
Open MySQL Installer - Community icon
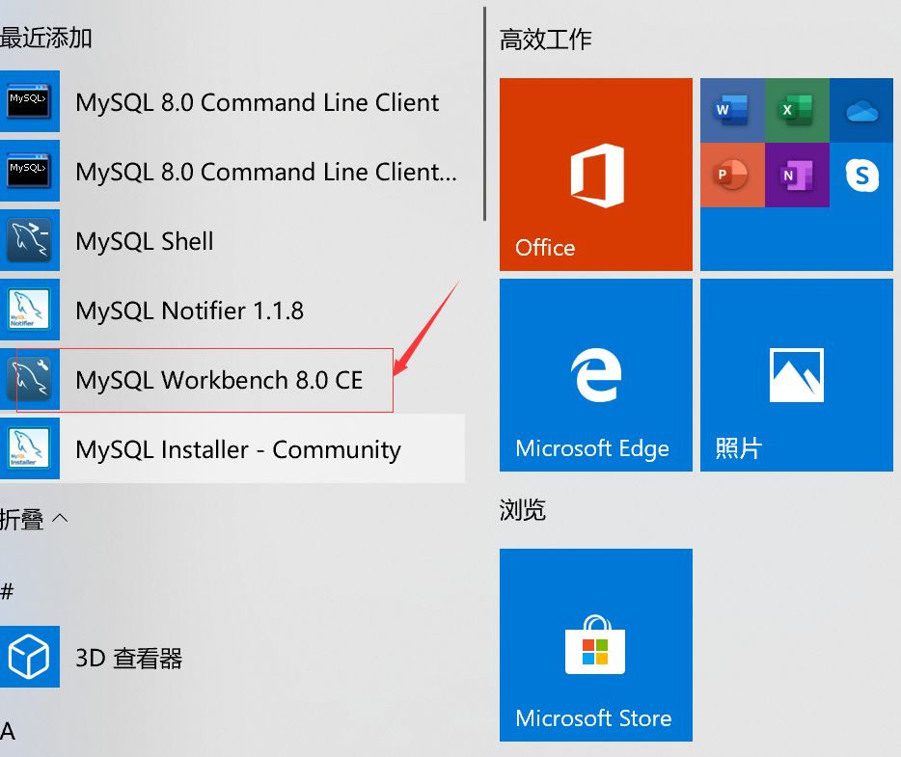[28, 448]
